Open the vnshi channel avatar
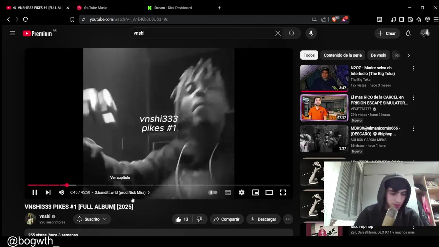 pos(30,219)
